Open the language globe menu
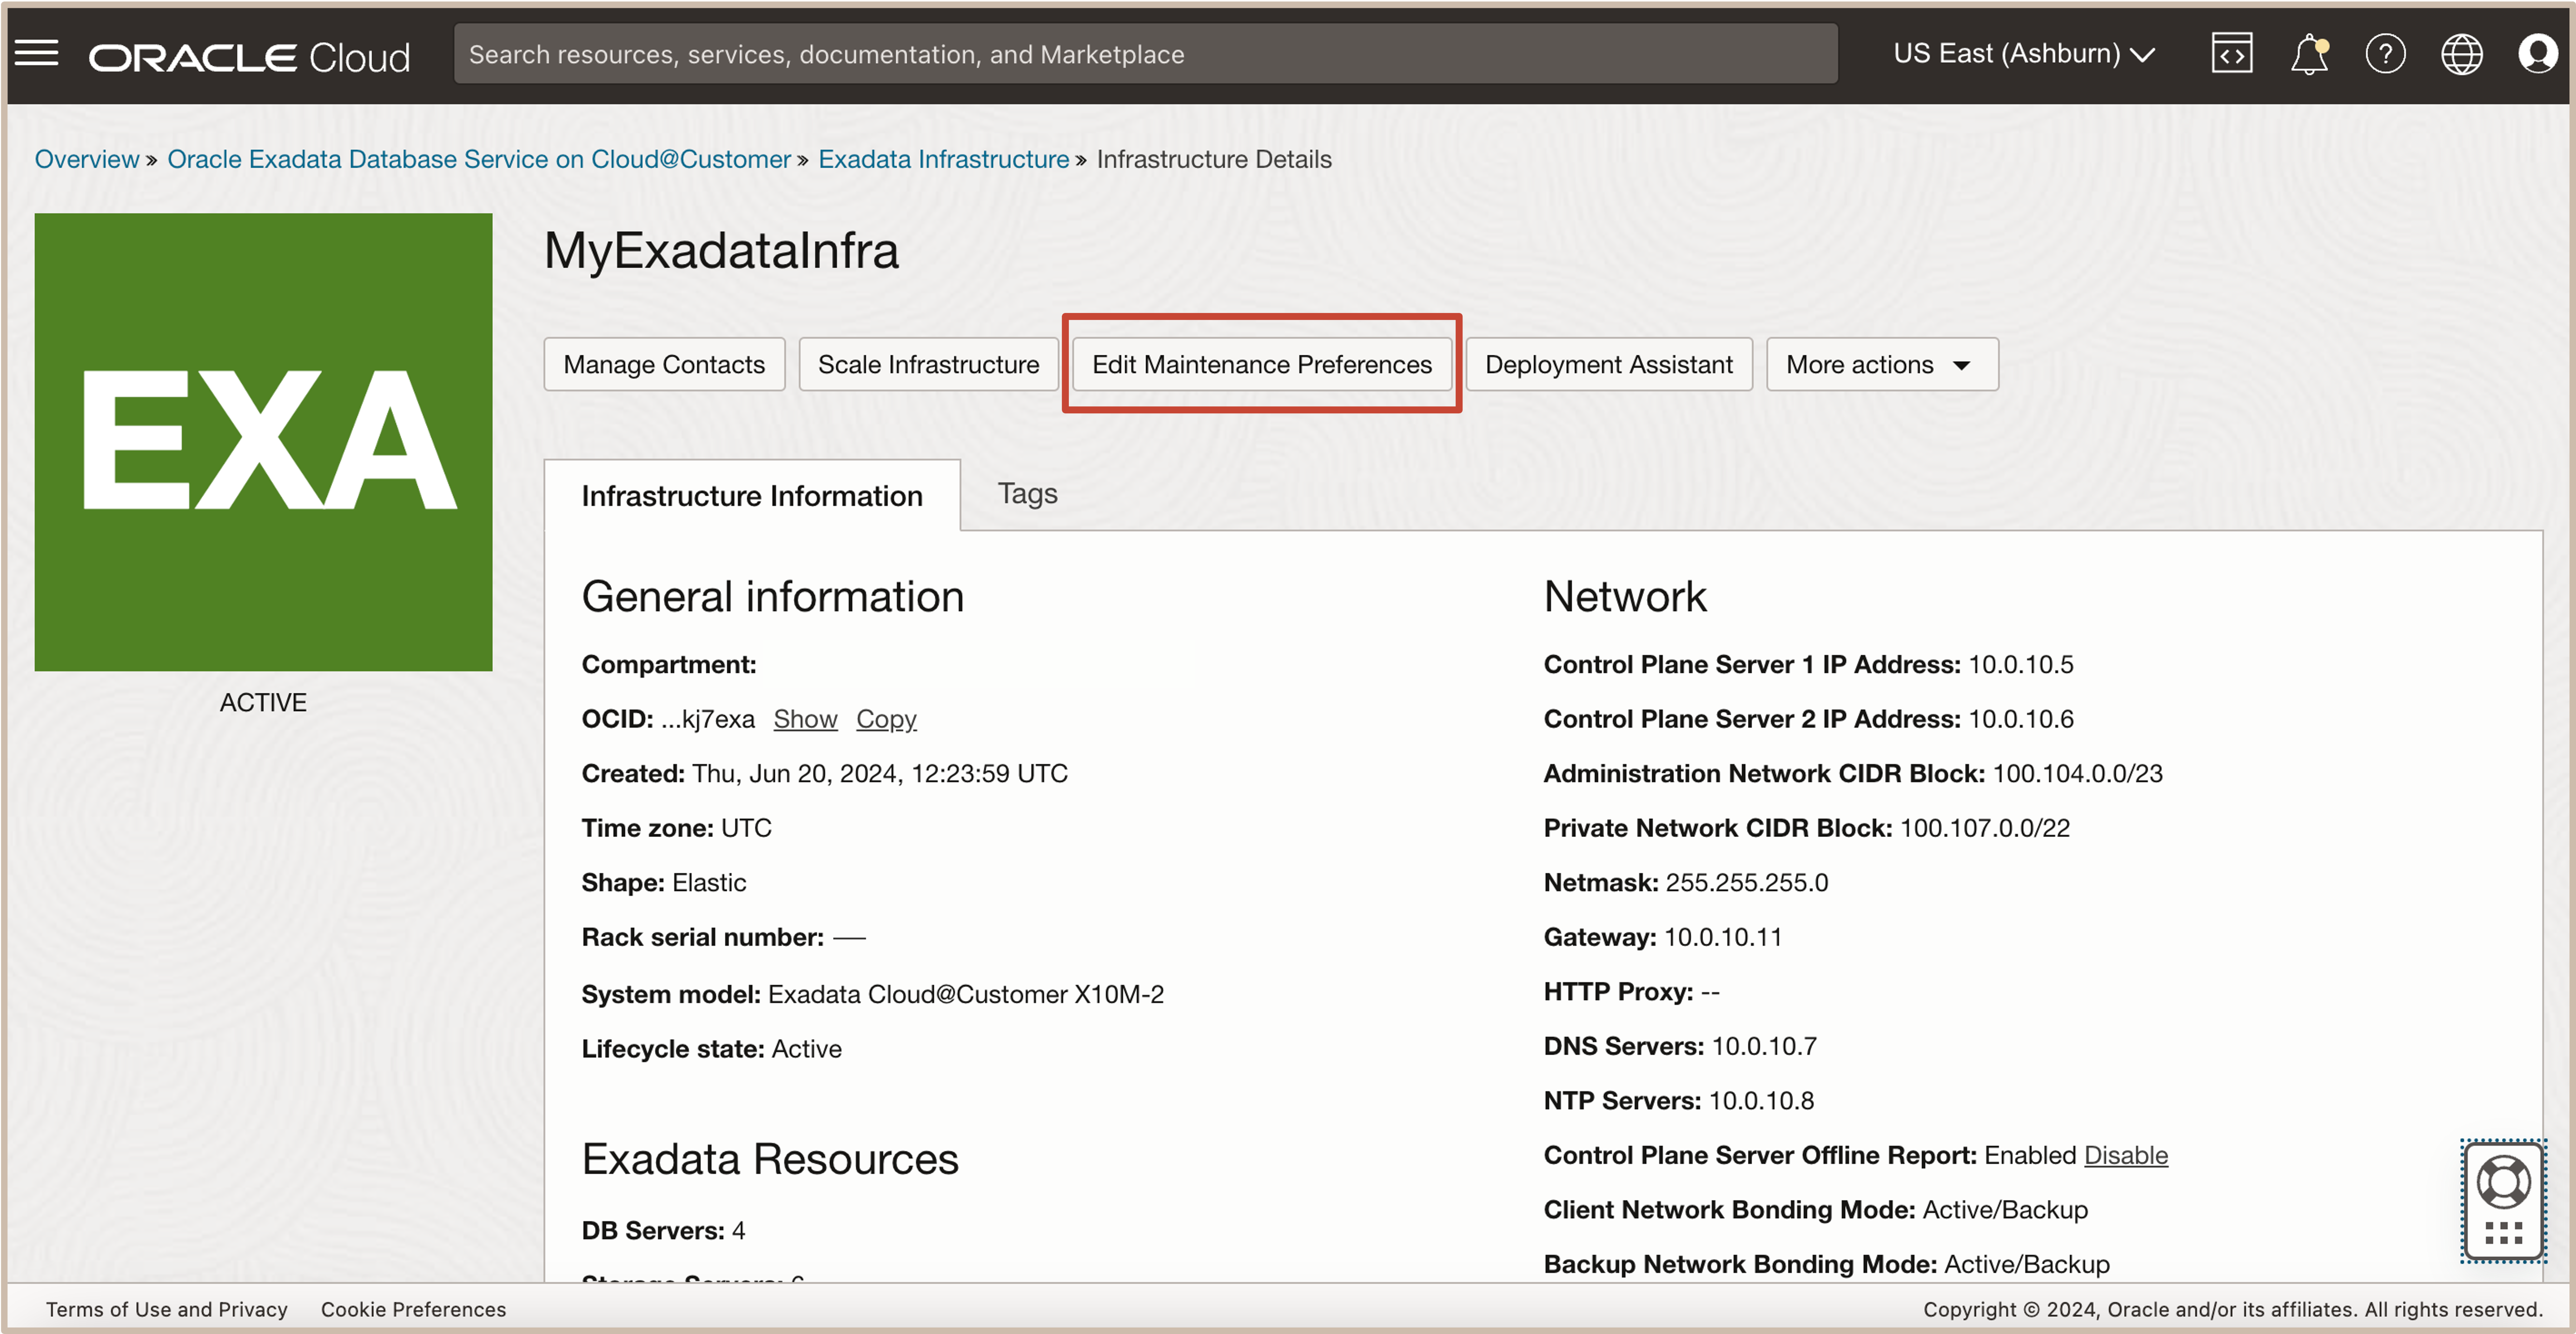This screenshot has width=2576, height=1334. pyautogui.click(x=2461, y=54)
